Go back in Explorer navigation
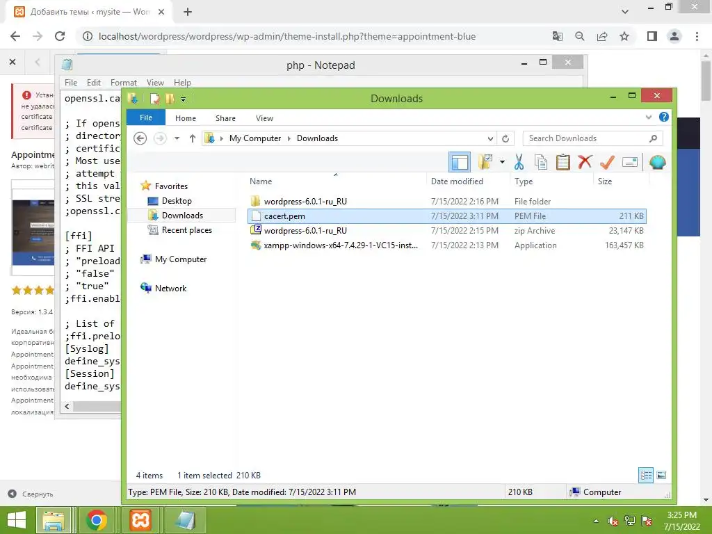The image size is (712, 534). click(140, 138)
